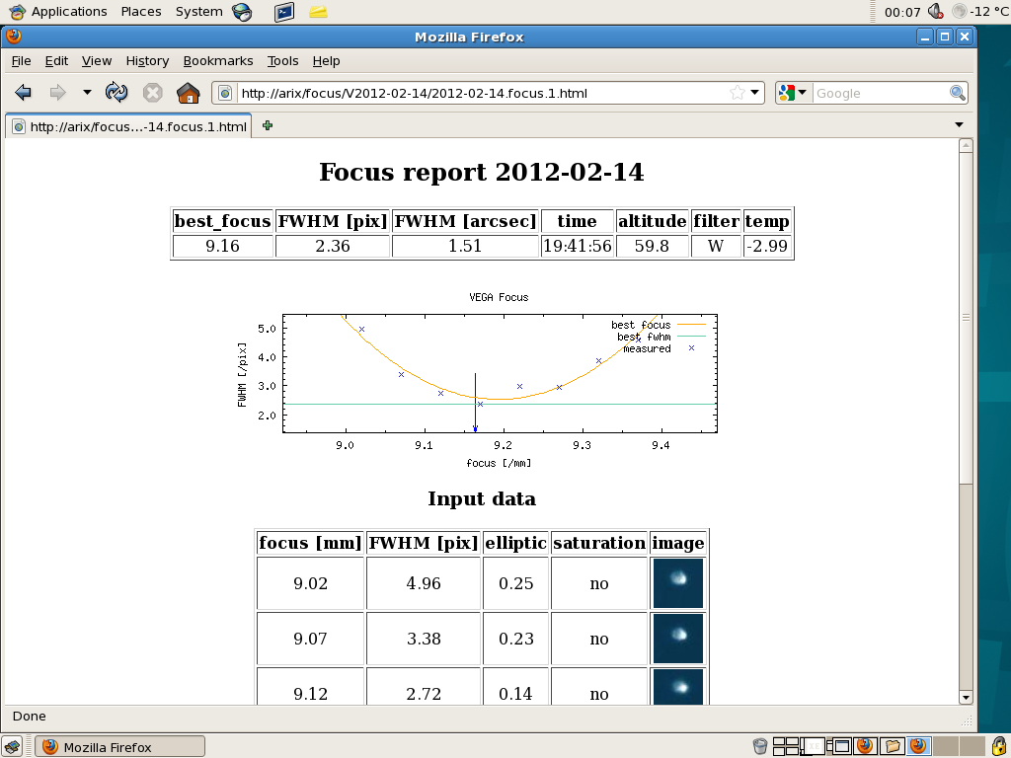
Task: Open the View menu
Action: [97, 61]
